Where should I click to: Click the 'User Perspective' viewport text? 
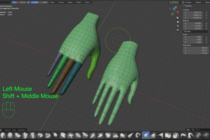tap(6, 6)
